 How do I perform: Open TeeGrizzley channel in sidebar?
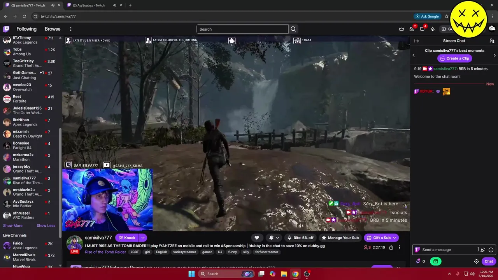[30, 63]
